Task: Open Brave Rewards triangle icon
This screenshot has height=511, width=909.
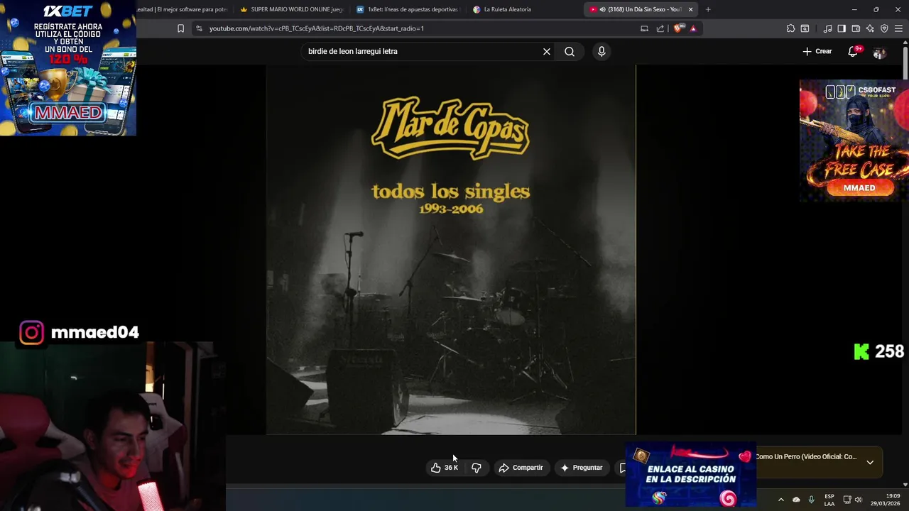Action: (693, 28)
